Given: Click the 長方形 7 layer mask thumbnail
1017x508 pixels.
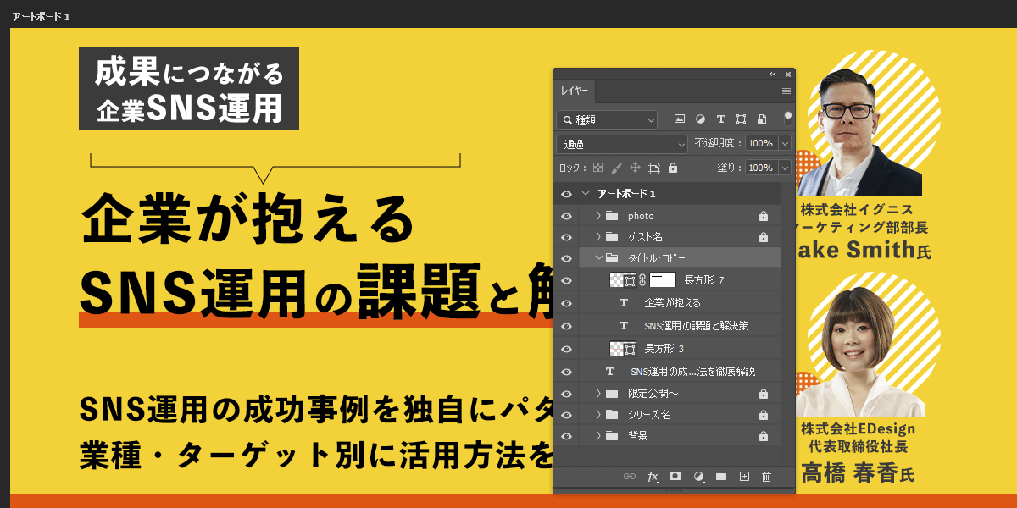Looking at the screenshot, I should (662, 280).
